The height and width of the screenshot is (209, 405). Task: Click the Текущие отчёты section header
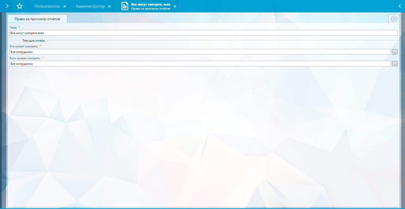click(x=34, y=41)
